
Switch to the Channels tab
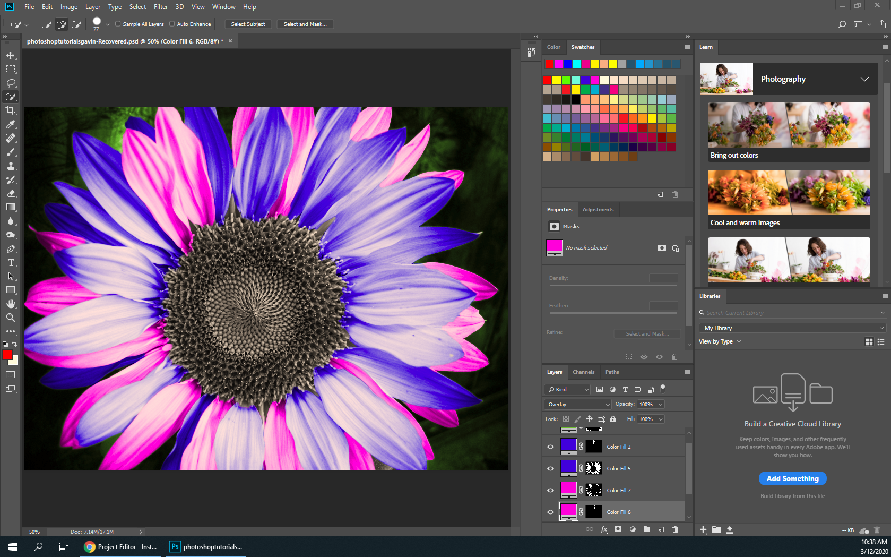[583, 372]
